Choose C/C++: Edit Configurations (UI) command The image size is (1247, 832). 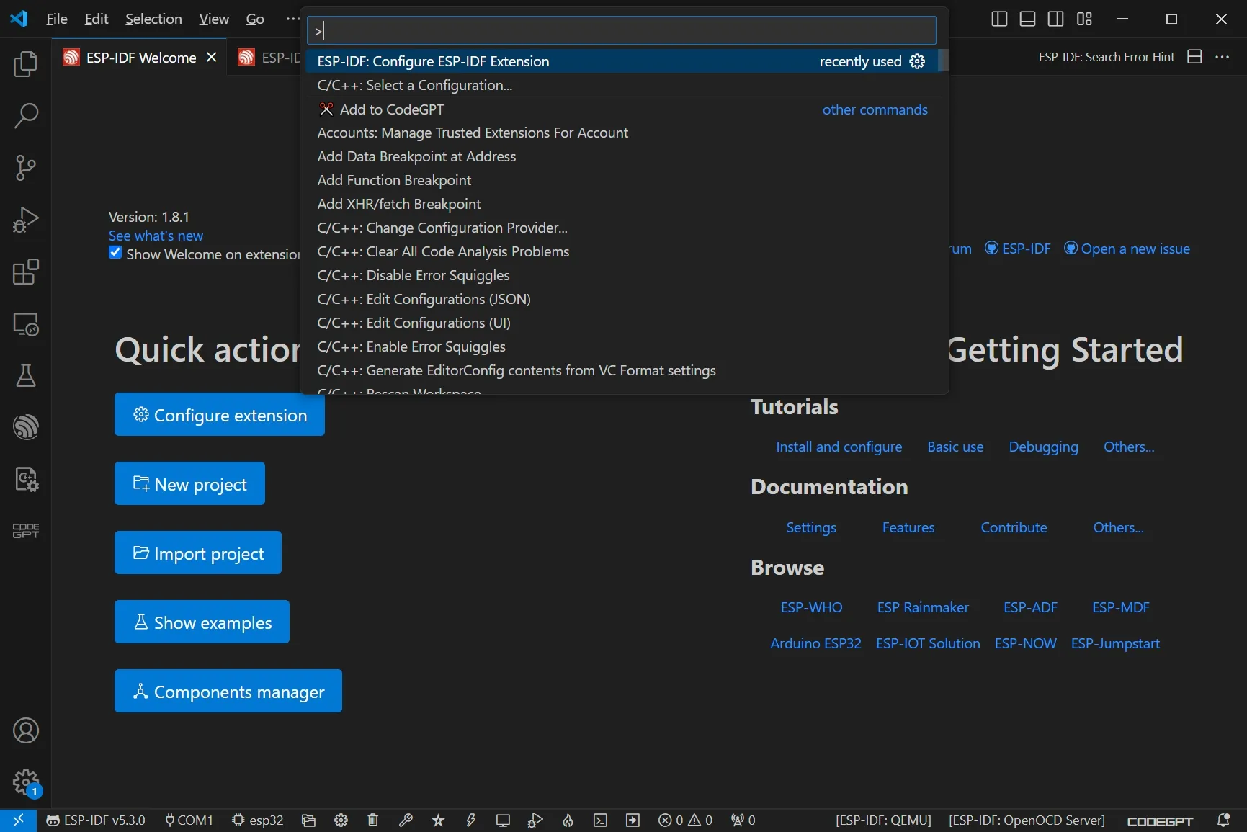(x=414, y=323)
